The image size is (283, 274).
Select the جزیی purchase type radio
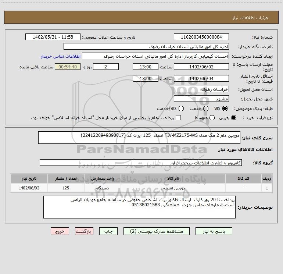point(234,118)
